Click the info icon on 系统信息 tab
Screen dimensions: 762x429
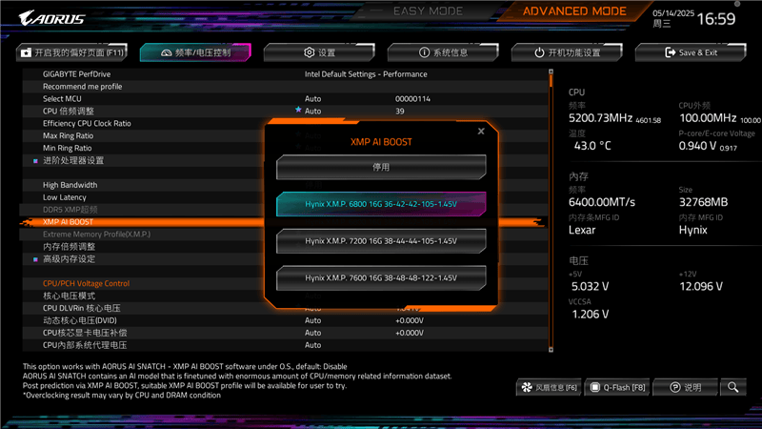click(424, 52)
